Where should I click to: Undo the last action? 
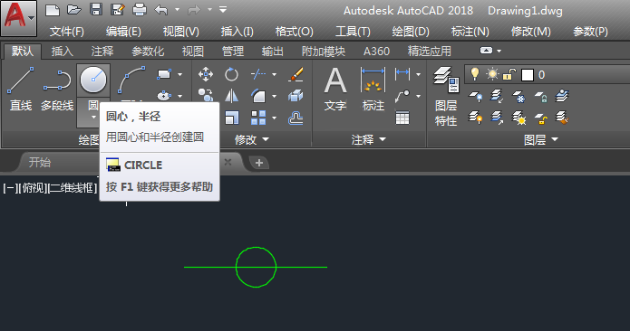tap(160, 10)
